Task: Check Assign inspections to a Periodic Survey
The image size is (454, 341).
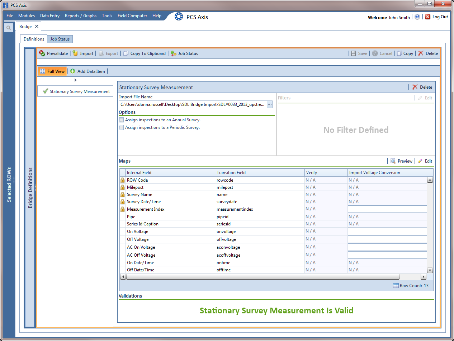Action: pos(121,127)
